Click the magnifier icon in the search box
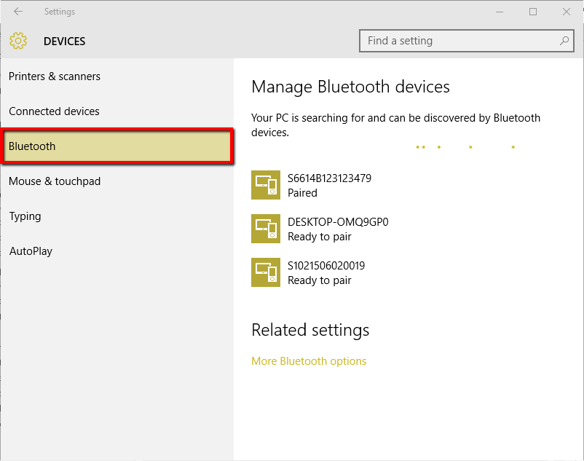This screenshot has width=584, height=461. point(564,42)
